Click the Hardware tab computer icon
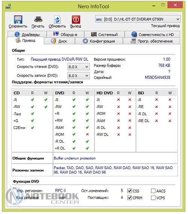 pyautogui.click(x=56, y=34)
